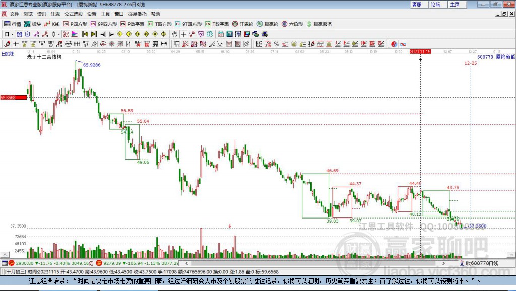The width and height of the screenshot is (516, 291).
Task: Jump to first bar with skip-to-start arrow
Action: pos(85,34)
